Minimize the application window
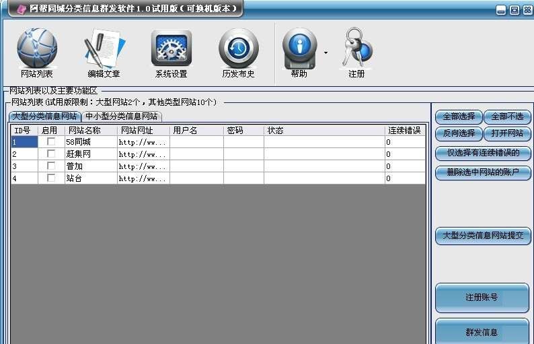534x344 pixels. point(500,10)
